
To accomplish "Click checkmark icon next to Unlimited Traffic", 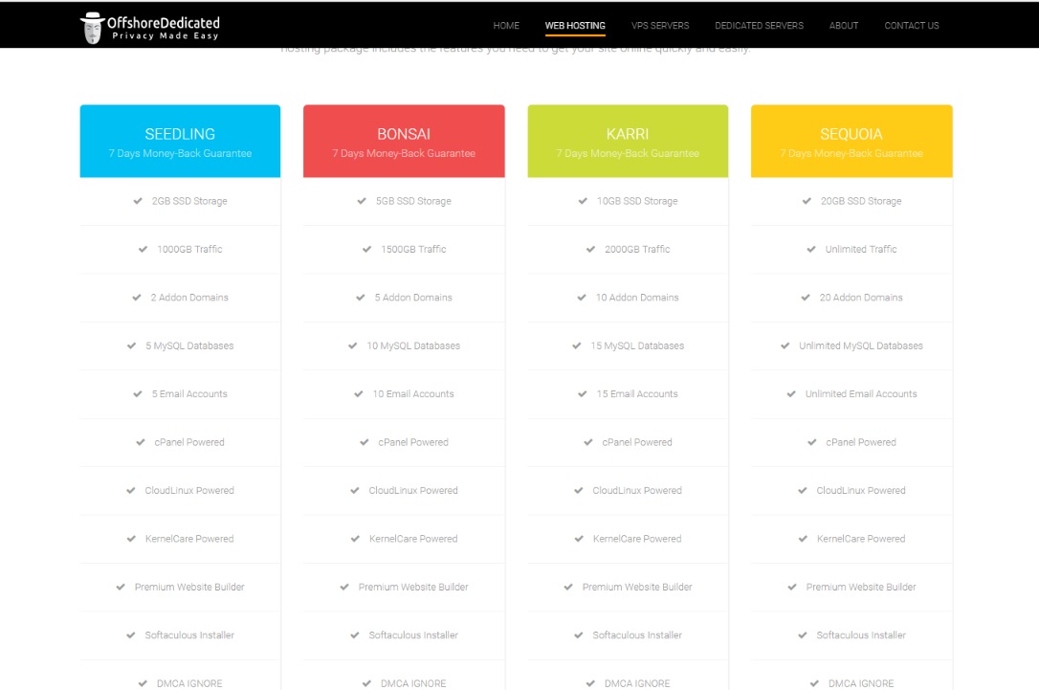I will pyautogui.click(x=812, y=249).
